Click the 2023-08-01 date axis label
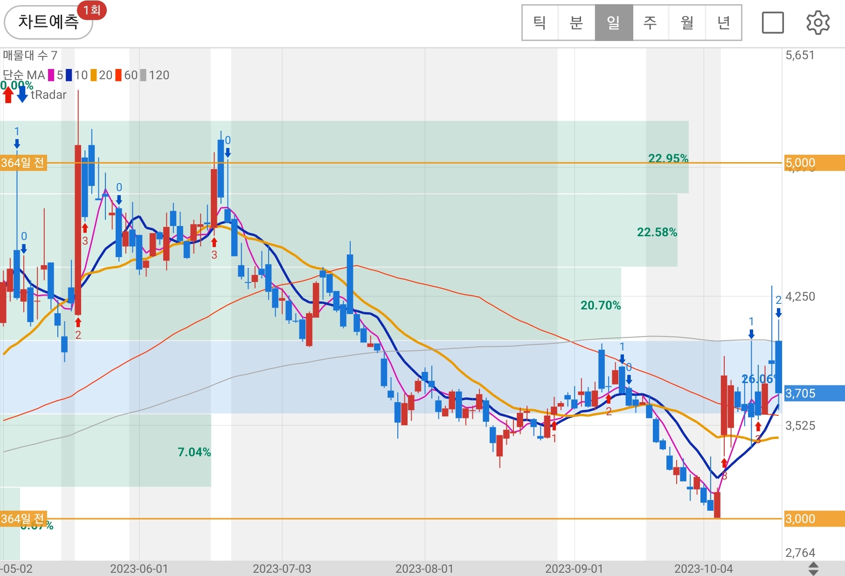Viewport: 845px width, 576px height. tap(424, 569)
